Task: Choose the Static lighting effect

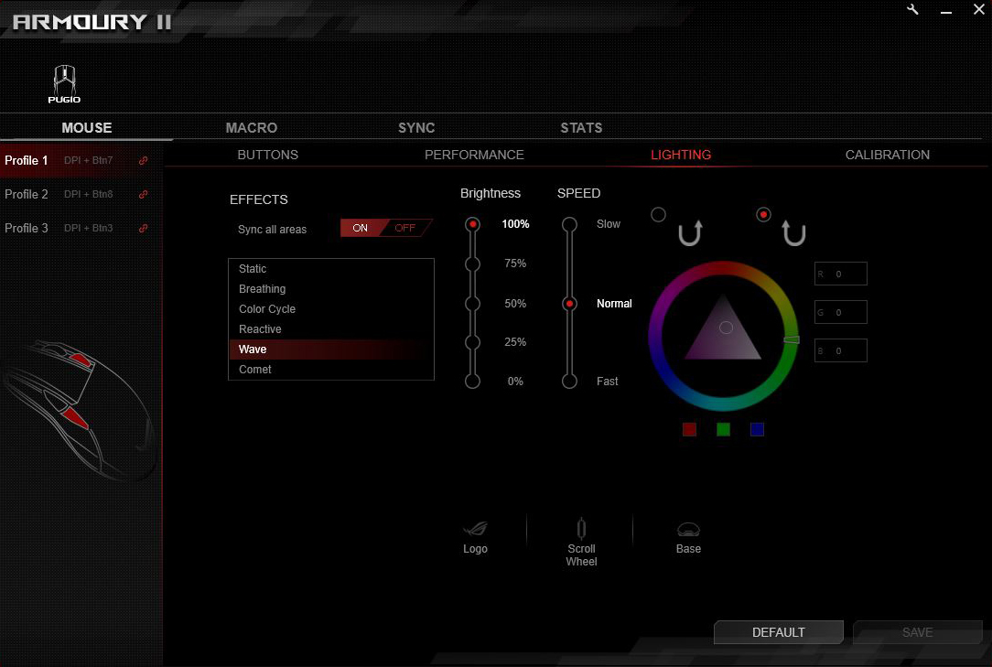Action: 331,269
